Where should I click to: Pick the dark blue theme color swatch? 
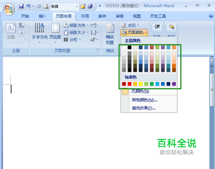point(141,47)
